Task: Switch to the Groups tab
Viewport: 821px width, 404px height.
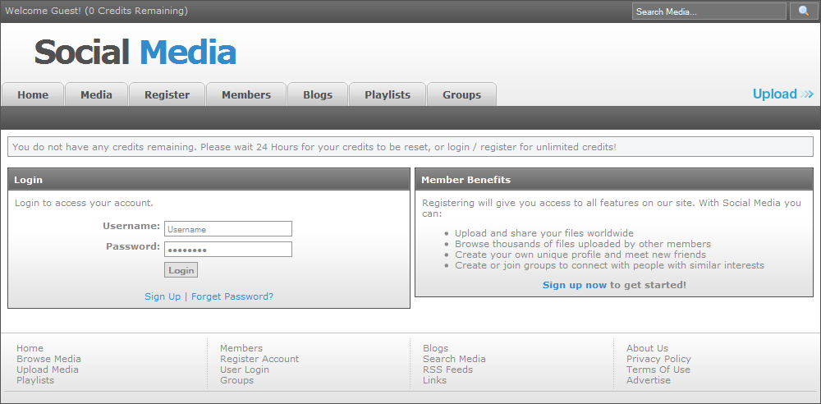Action: click(x=461, y=95)
